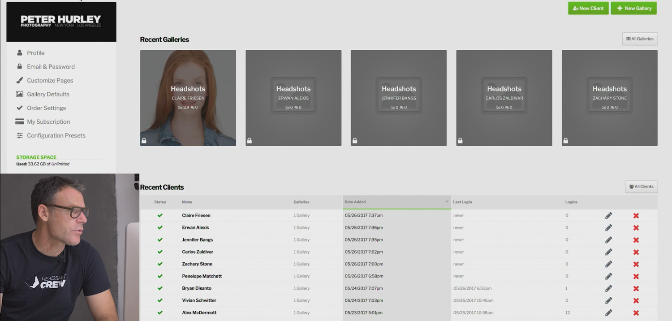Viewport: 672px width, 321px height.
Task: Click the lock icon on Zachary Stone gallery
Action: coord(565,141)
